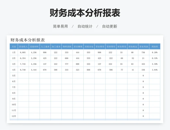The image size is (170, 130).
Task: Click the 41 附加税金 cell
Action: [x=133, y=70]
